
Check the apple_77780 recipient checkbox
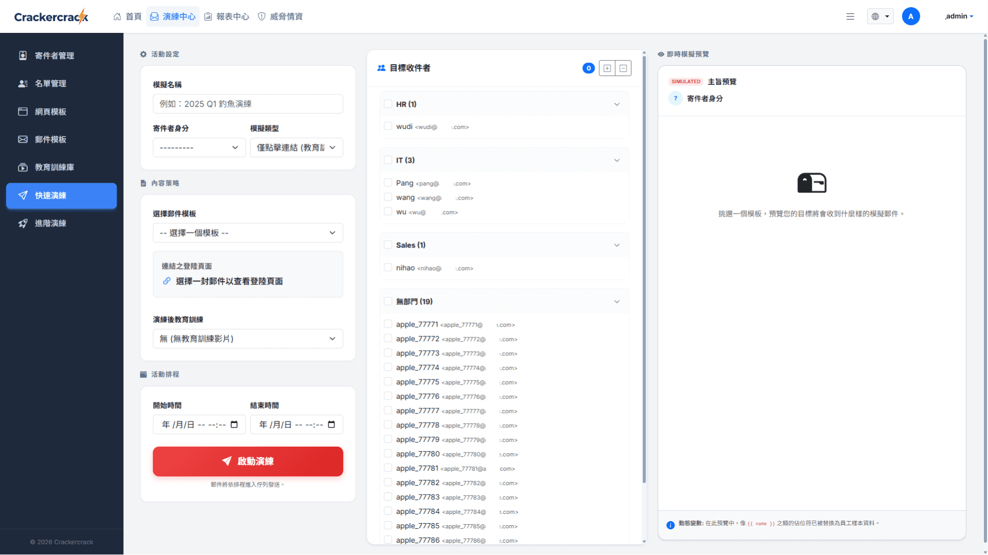388,453
